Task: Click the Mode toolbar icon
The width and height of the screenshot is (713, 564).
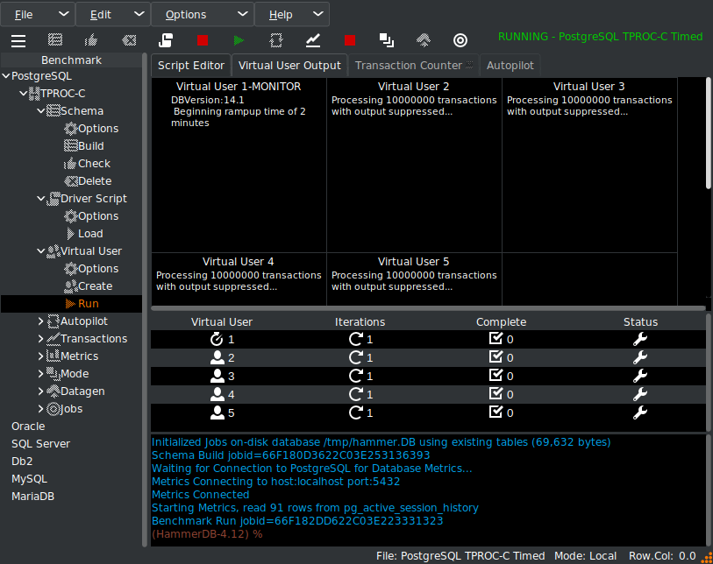Action: [387, 40]
